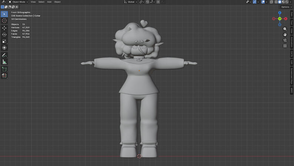Set selection mode to new selection
Image resolution: width=294 pixels, height=166 pixels.
click(x=3, y=7)
